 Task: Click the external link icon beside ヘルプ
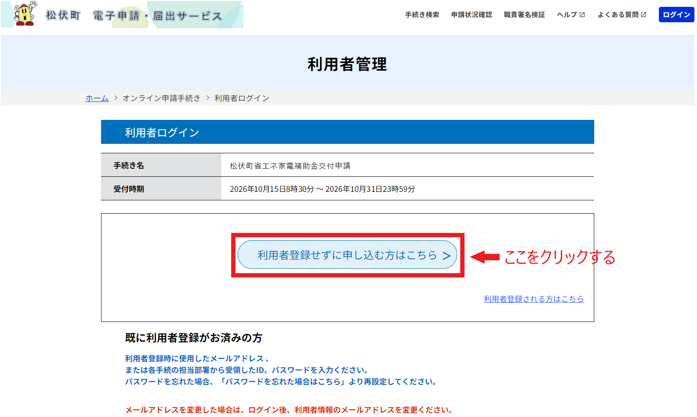[x=582, y=15]
